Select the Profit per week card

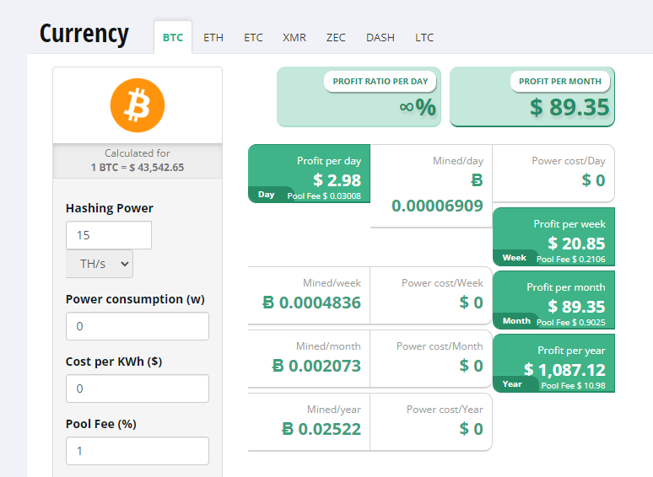553,237
